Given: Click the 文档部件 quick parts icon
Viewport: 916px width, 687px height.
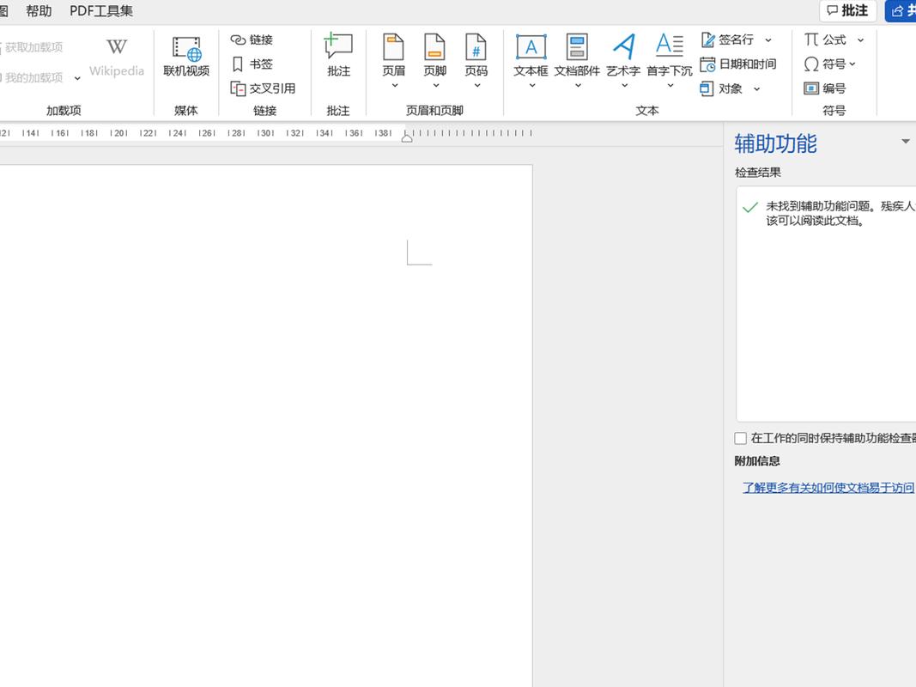Looking at the screenshot, I should point(577,46).
